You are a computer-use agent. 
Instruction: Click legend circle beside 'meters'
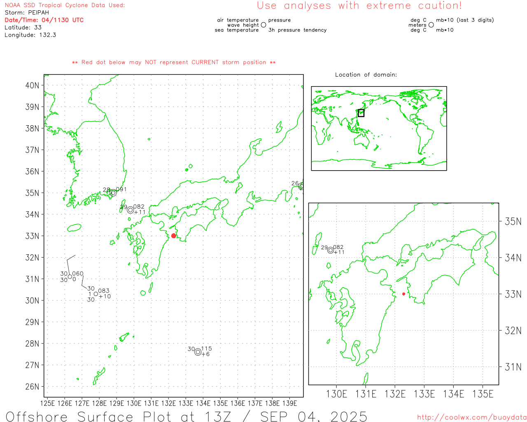tap(431, 25)
